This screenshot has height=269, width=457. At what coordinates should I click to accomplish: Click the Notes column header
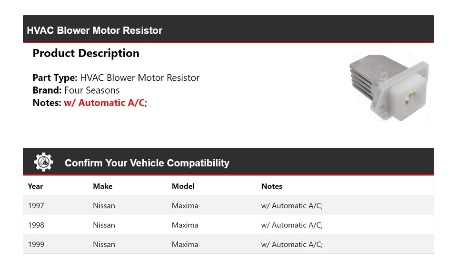pyautogui.click(x=272, y=186)
